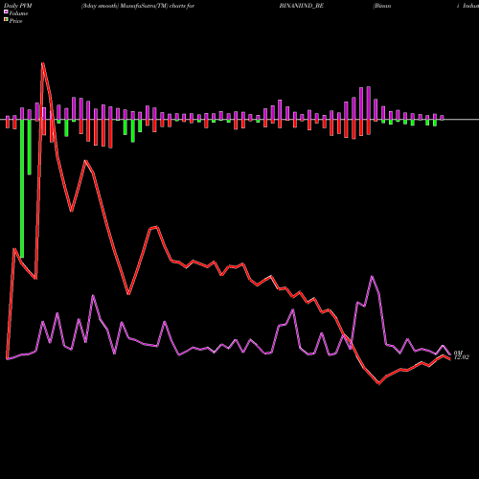Click the 'BINANIIND_BE' ticker symbol text

tap(302, 6)
